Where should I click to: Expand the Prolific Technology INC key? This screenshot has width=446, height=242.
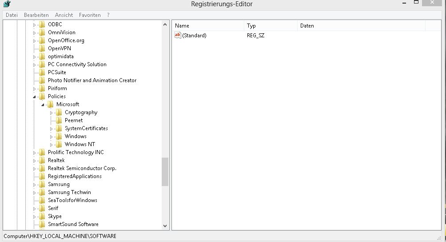[34, 153]
